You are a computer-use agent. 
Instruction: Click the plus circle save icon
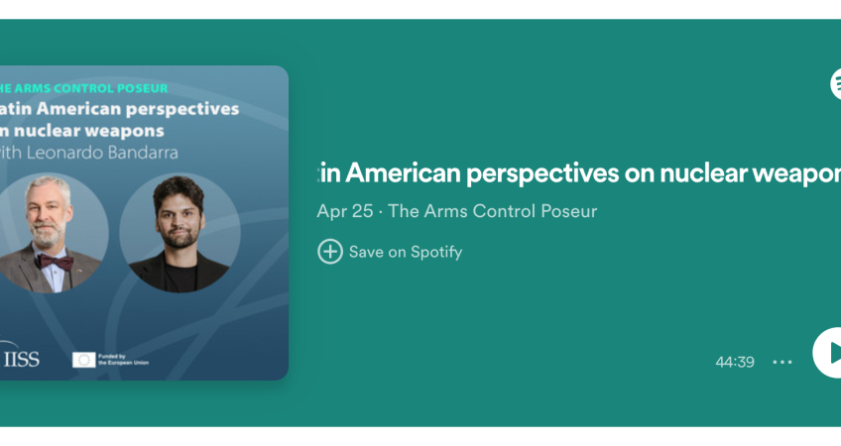coord(330,252)
